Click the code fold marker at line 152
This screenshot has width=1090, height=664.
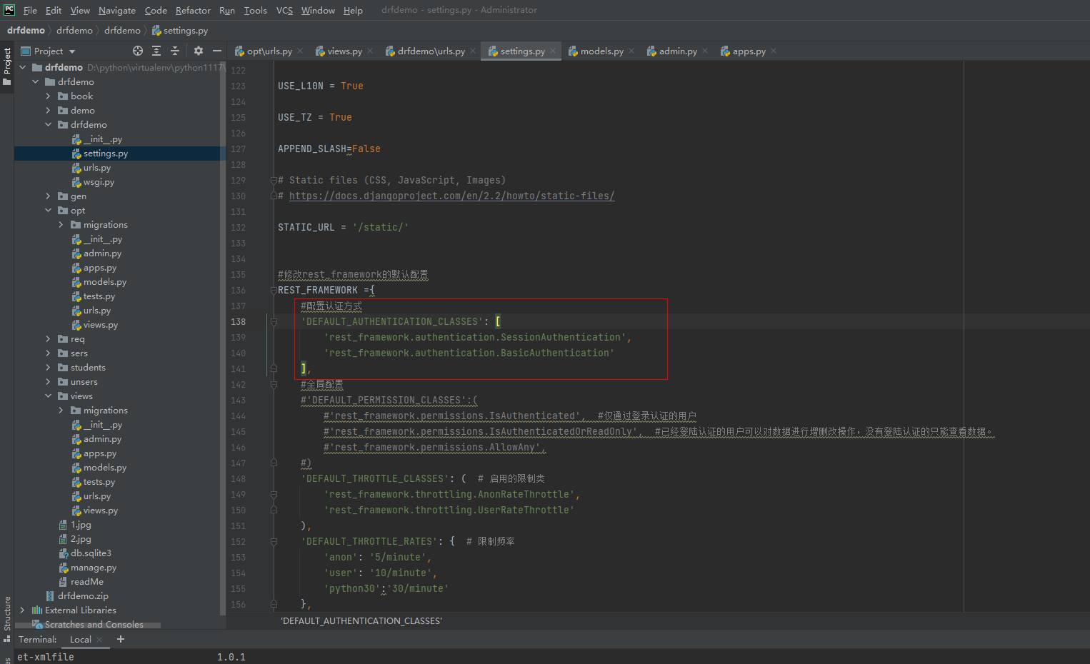point(274,542)
